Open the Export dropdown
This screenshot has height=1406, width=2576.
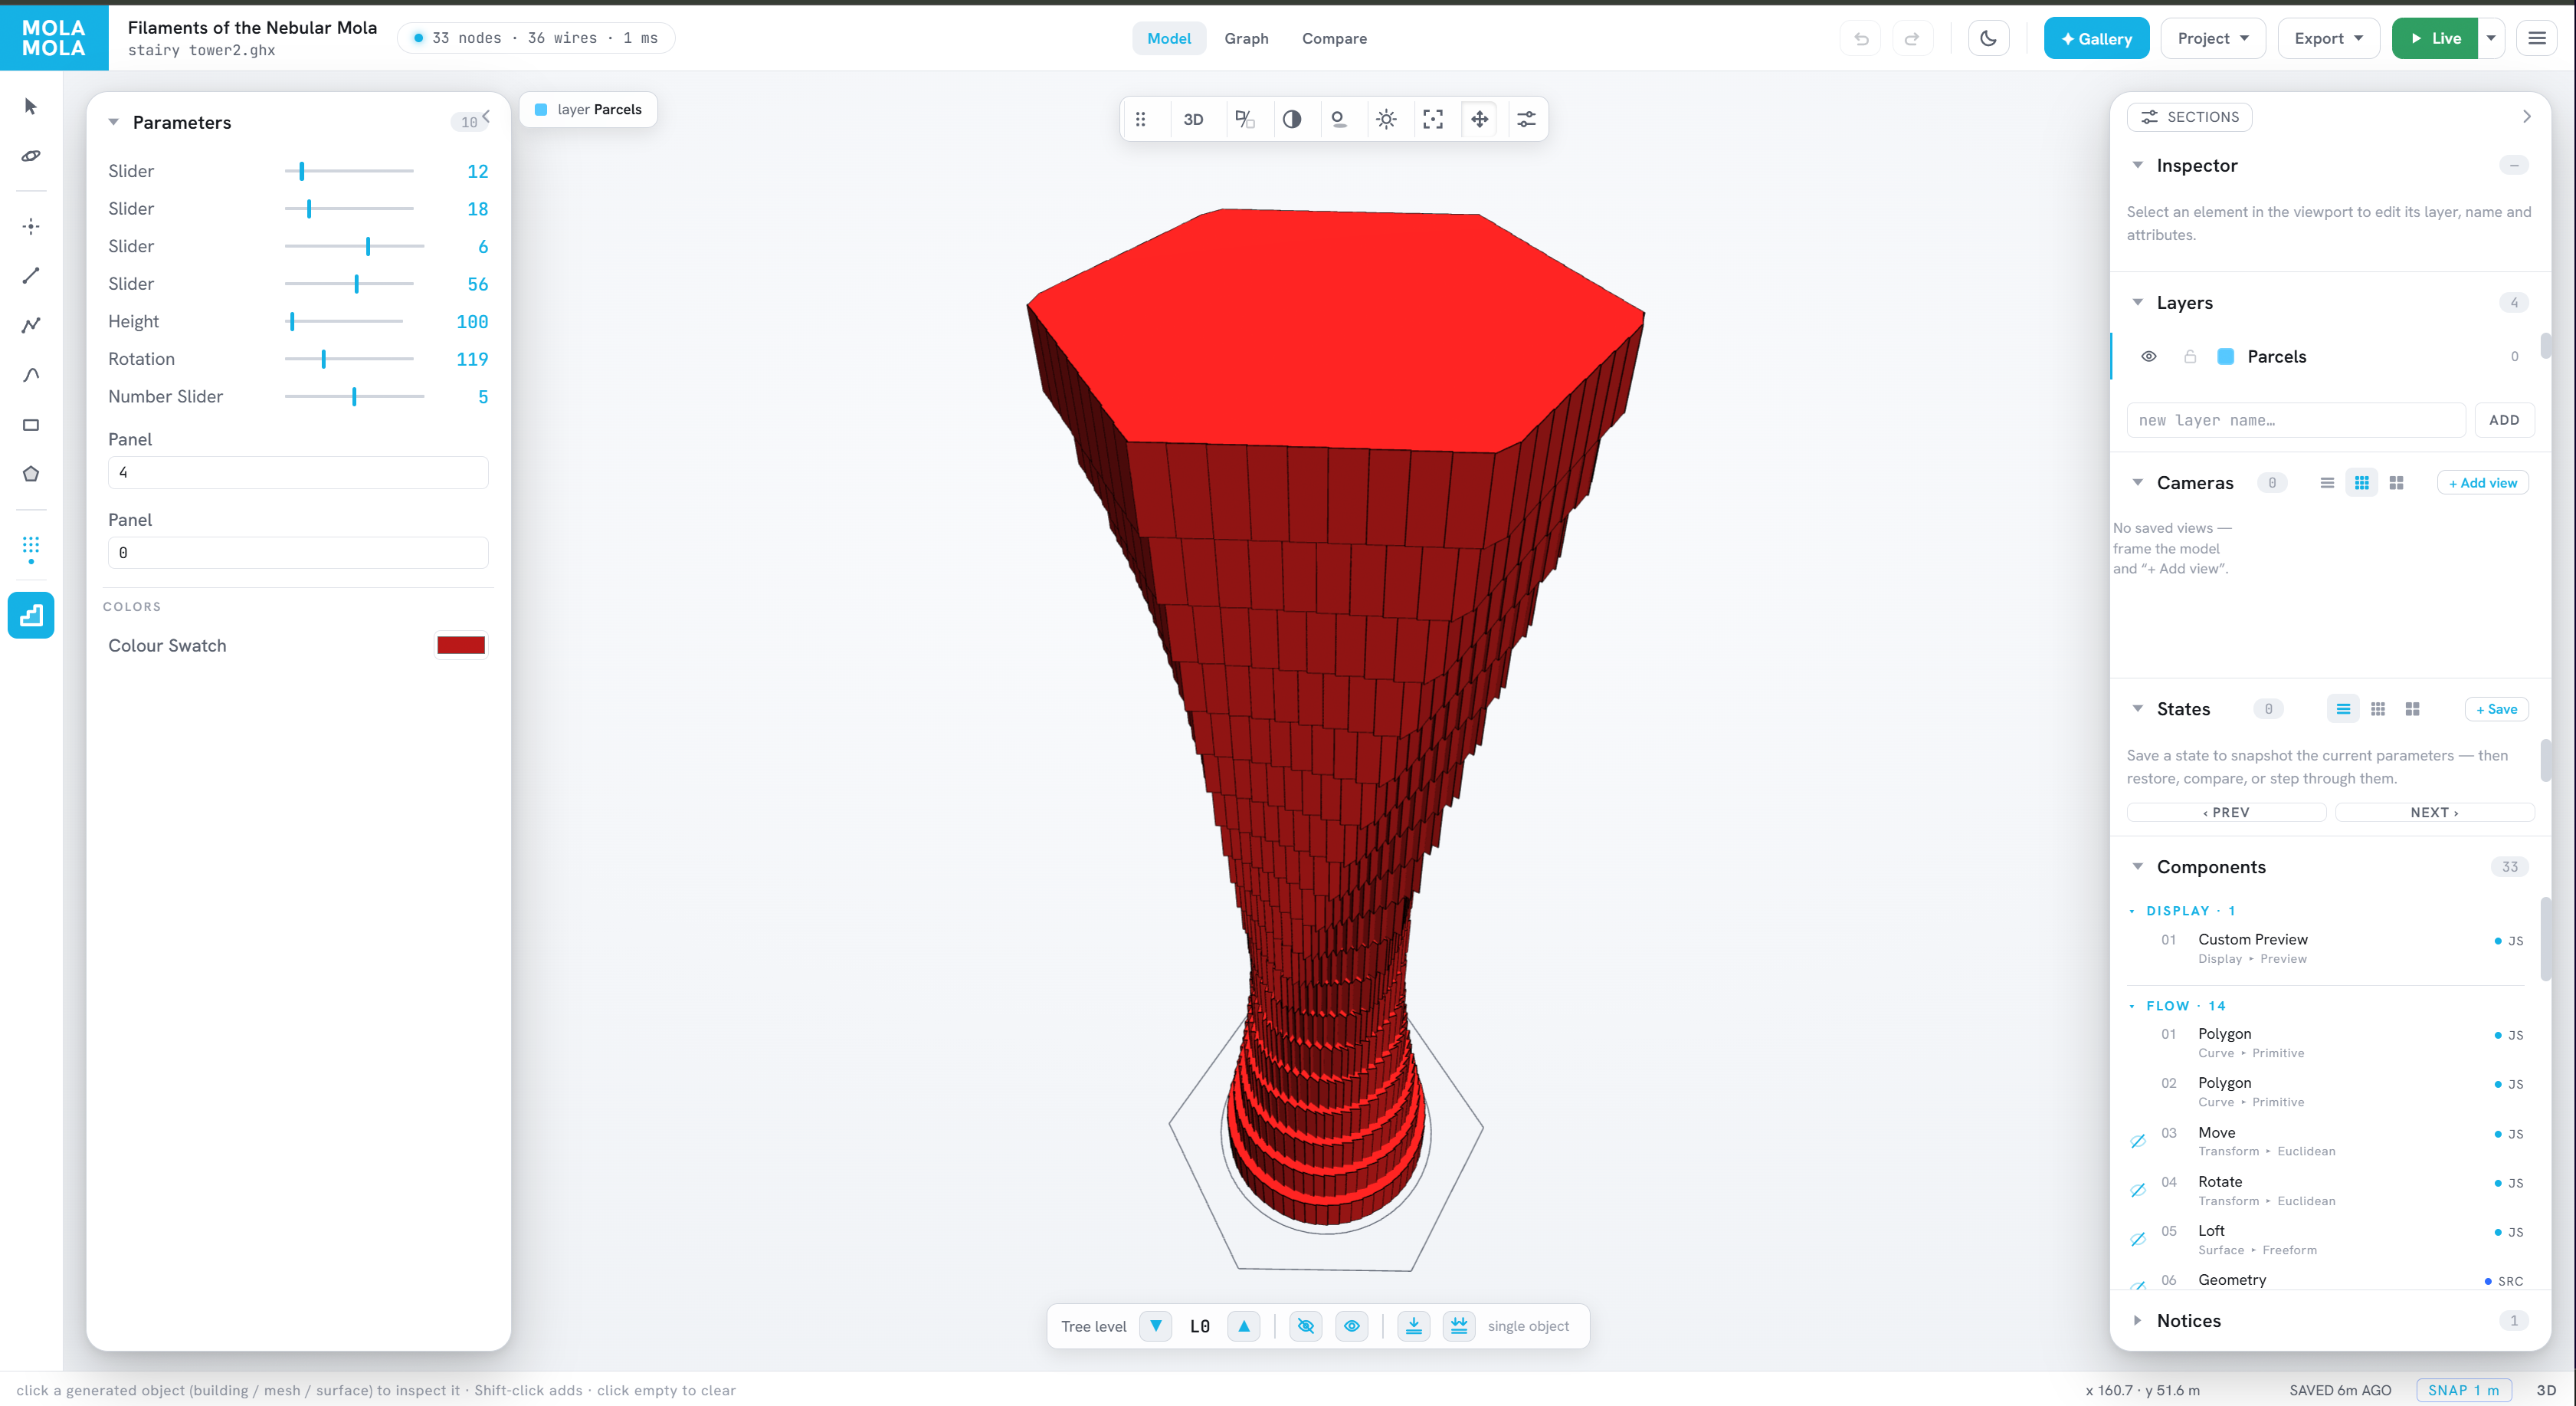[x=2328, y=39]
